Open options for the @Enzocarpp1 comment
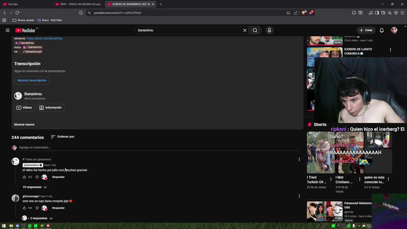This screenshot has height=229, width=407. pos(299,196)
